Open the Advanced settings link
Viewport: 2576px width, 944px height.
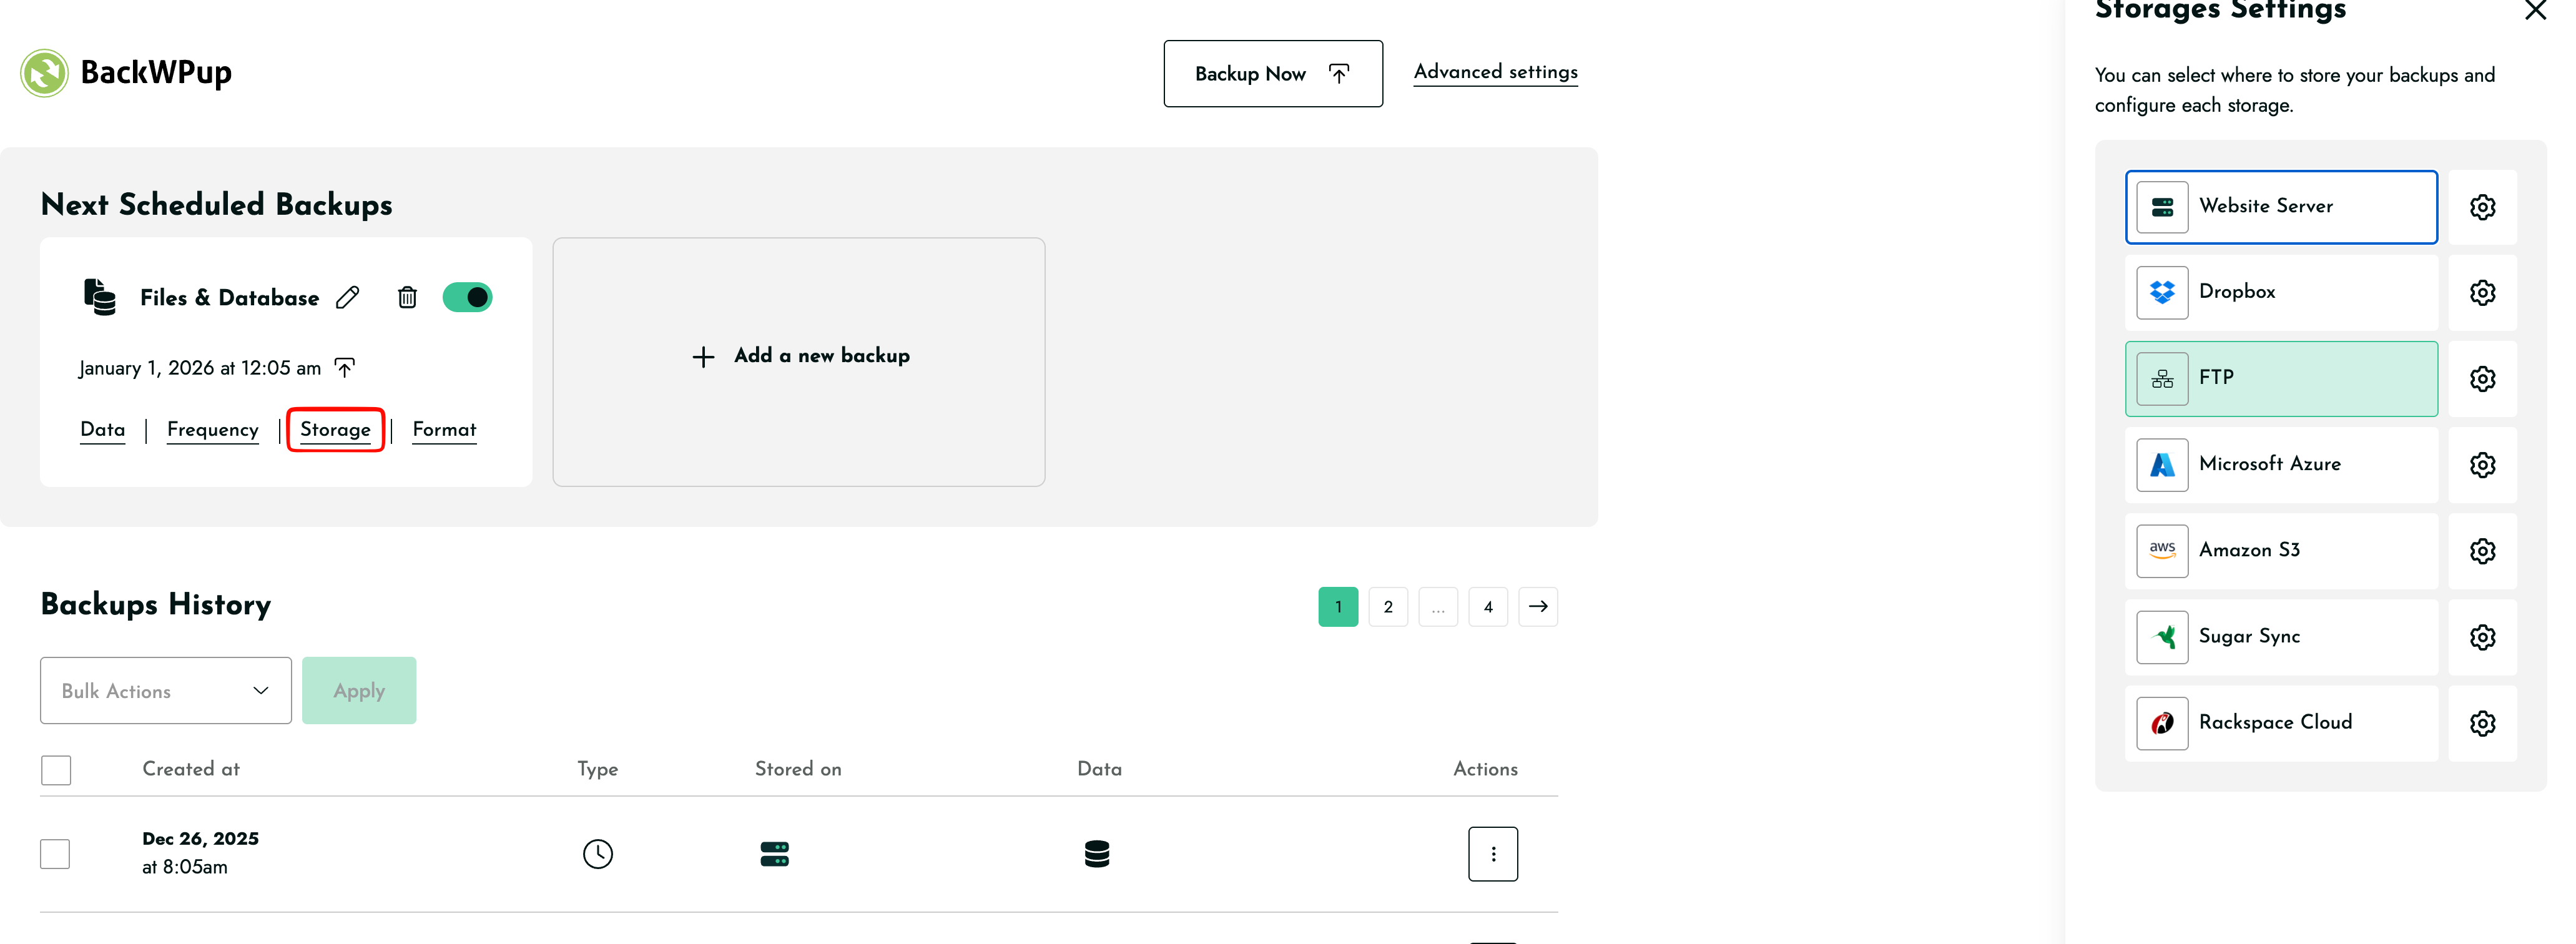[x=1495, y=72]
